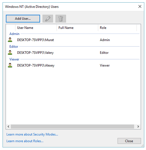Click the horizontal scrollbar left arrow
Viewport: 146px width, 150px height.
tap(9, 126)
